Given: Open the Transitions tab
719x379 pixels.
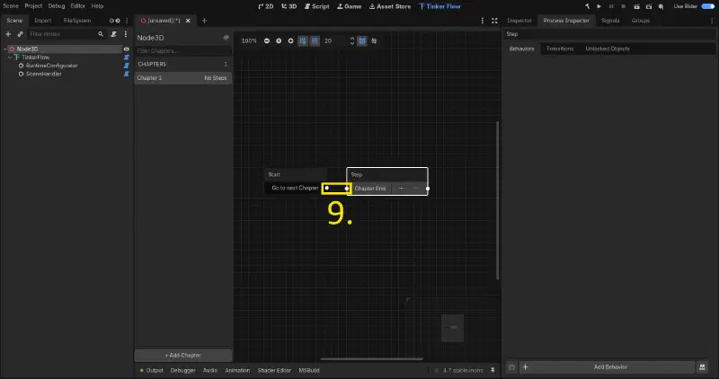Looking at the screenshot, I should click(559, 48).
